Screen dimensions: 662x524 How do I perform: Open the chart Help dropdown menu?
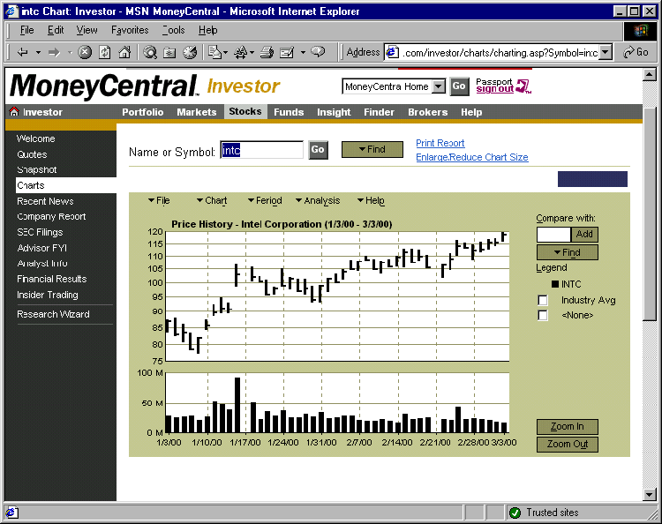tap(371, 200)
